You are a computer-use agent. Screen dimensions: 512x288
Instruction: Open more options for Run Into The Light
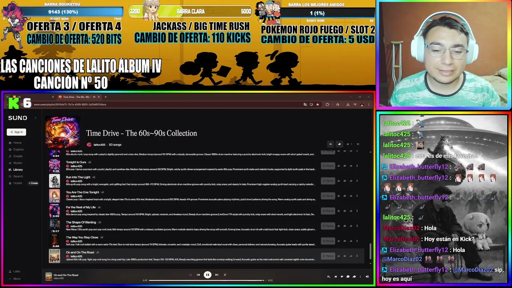357,181
